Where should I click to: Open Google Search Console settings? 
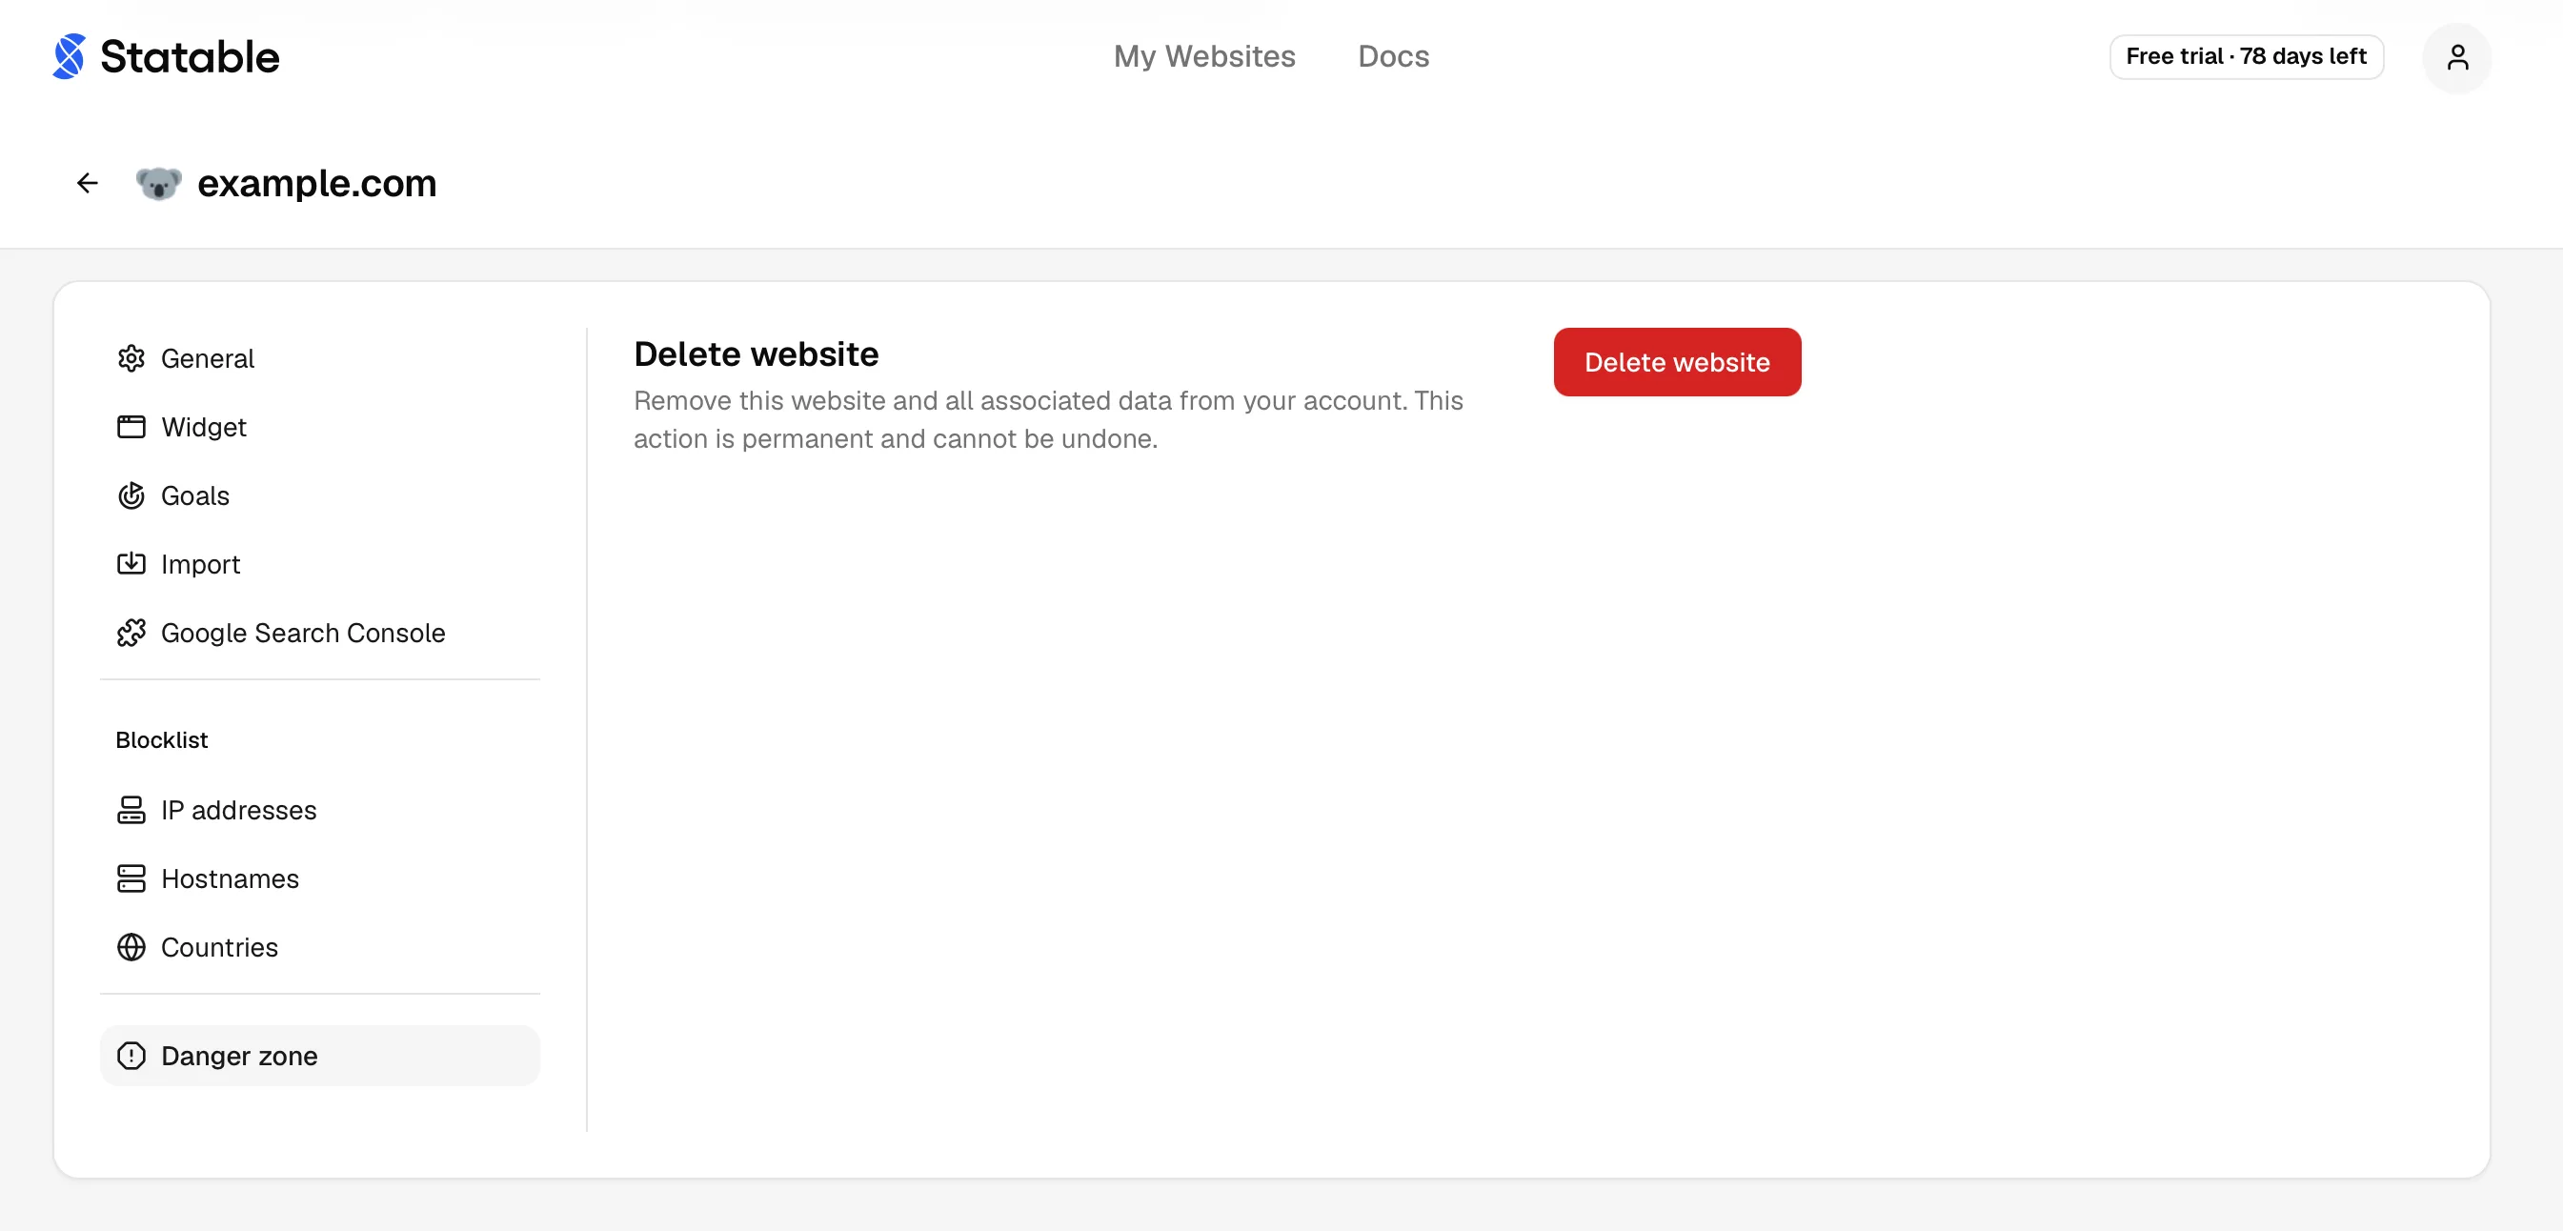319,633
